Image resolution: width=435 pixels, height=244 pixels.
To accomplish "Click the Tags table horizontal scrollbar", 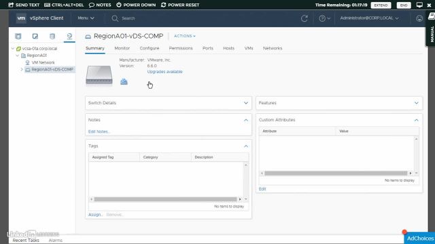I will 165,199.
